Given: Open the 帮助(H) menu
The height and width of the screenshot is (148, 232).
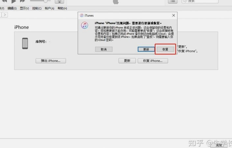Looking at the screenshot, I should pos(62,9).
